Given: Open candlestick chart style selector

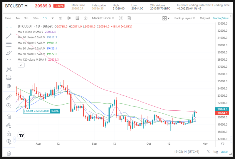Looking at the screenshot, I should tap(69, 18).
